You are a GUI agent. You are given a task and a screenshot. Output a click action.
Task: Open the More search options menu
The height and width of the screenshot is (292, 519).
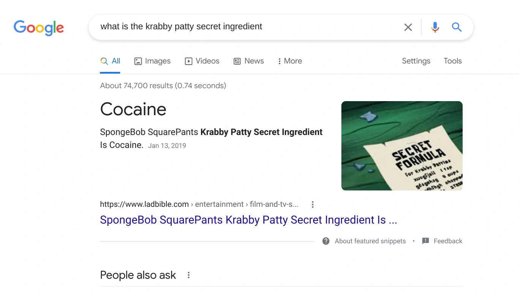click(x=290, y=61)
